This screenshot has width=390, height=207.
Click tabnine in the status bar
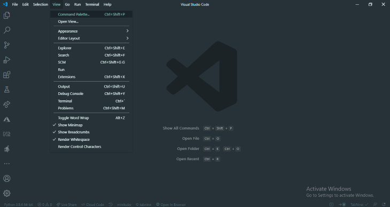144,204
